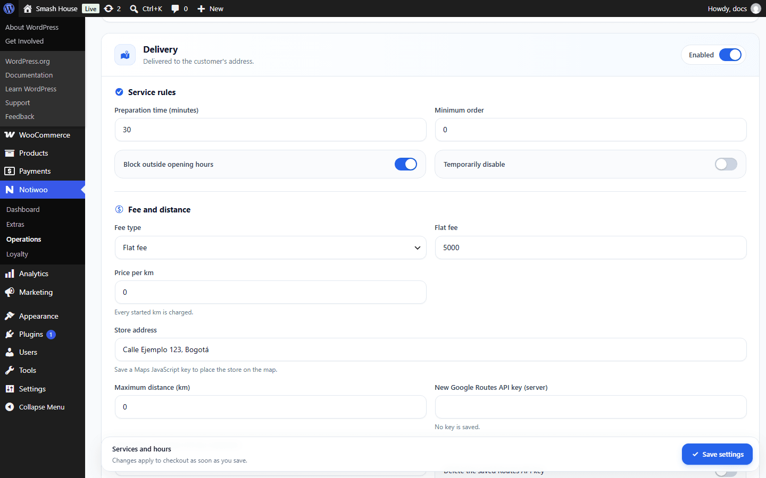Click the Maximum distance (km) field

[271, 407]
